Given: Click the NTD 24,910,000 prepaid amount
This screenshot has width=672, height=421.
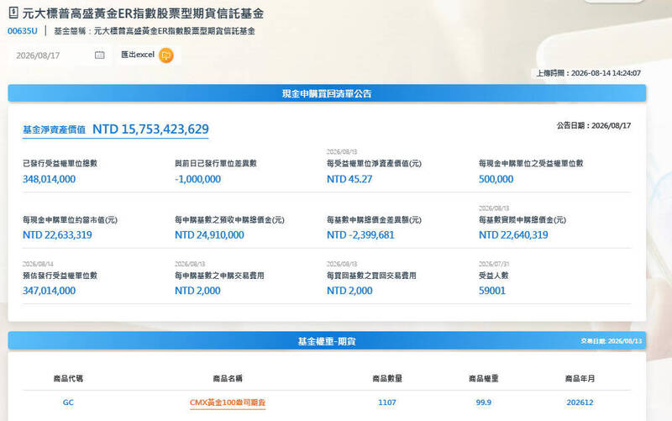Looking at the screenshot, I should point(209,235).
